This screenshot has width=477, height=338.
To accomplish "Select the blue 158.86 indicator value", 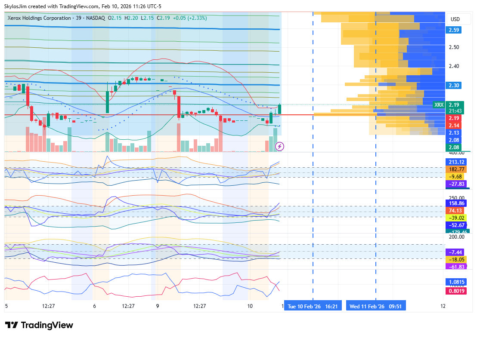I will click(x=456, y=203).
